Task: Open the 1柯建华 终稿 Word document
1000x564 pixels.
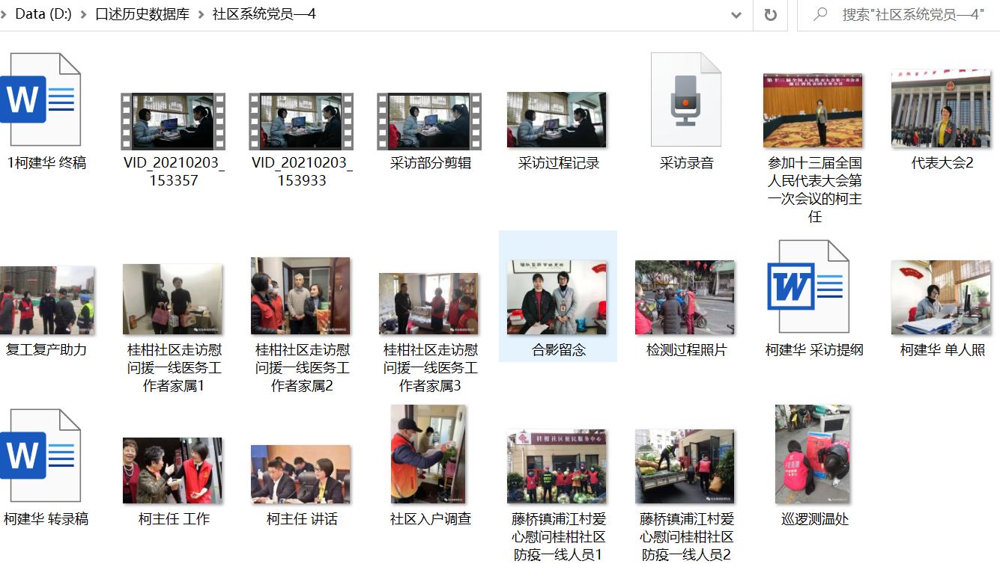Action: tap(41, 100)
